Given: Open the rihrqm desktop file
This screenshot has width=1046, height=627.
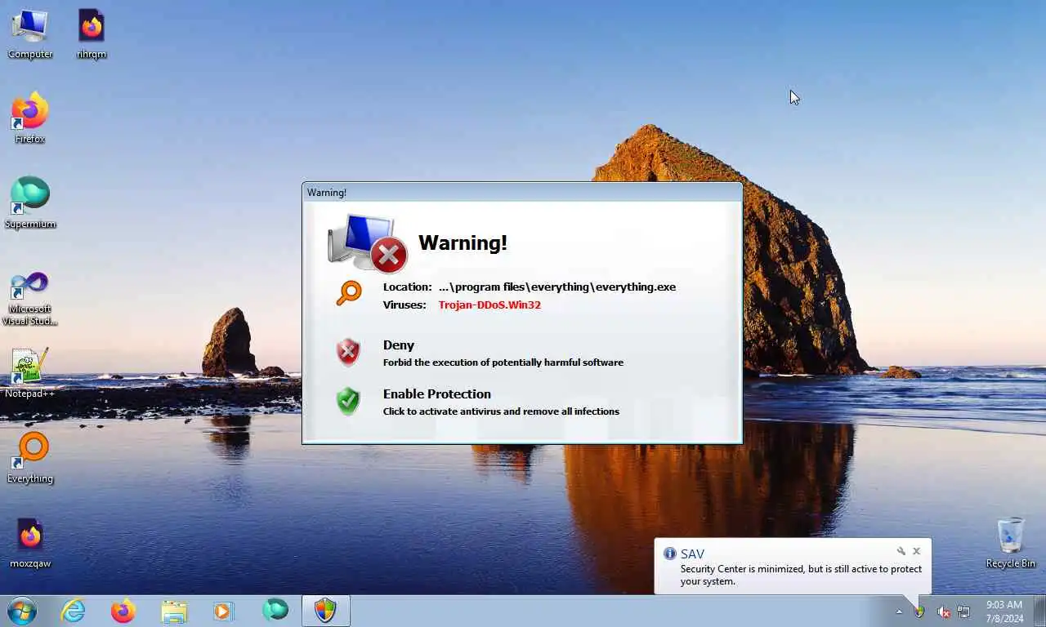Looking at the screenshot, I should [92, 34].
